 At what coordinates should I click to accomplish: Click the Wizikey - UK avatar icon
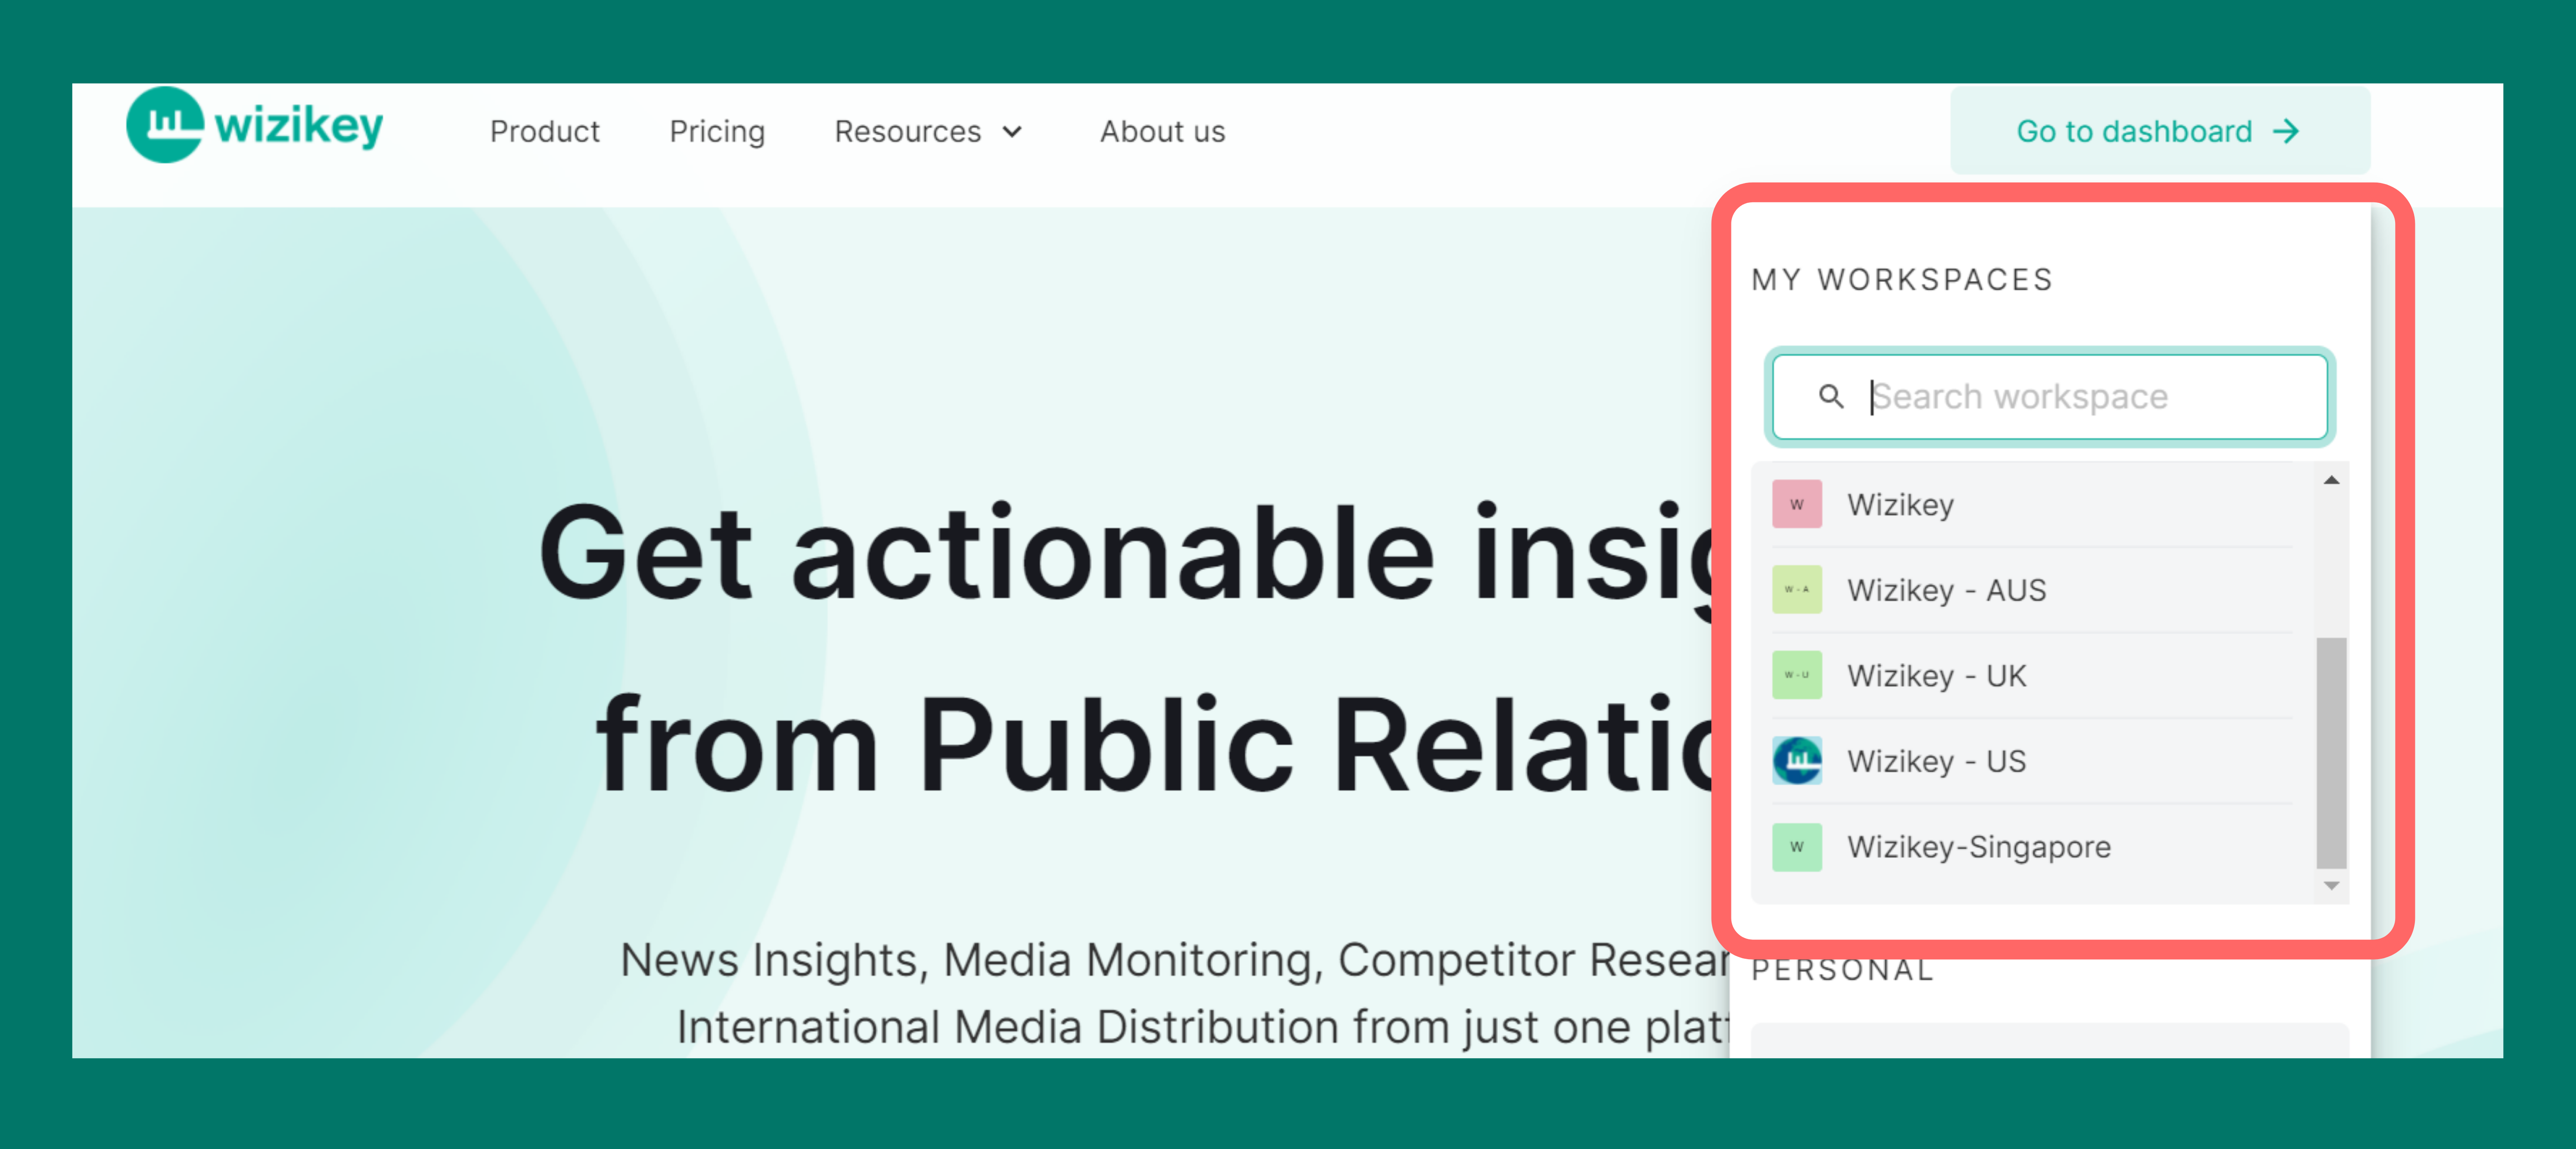(x=1796, y=675)
